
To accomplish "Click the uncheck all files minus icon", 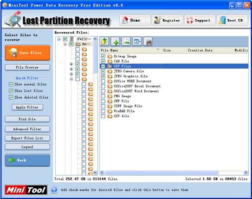I will [x=126, y=42].
